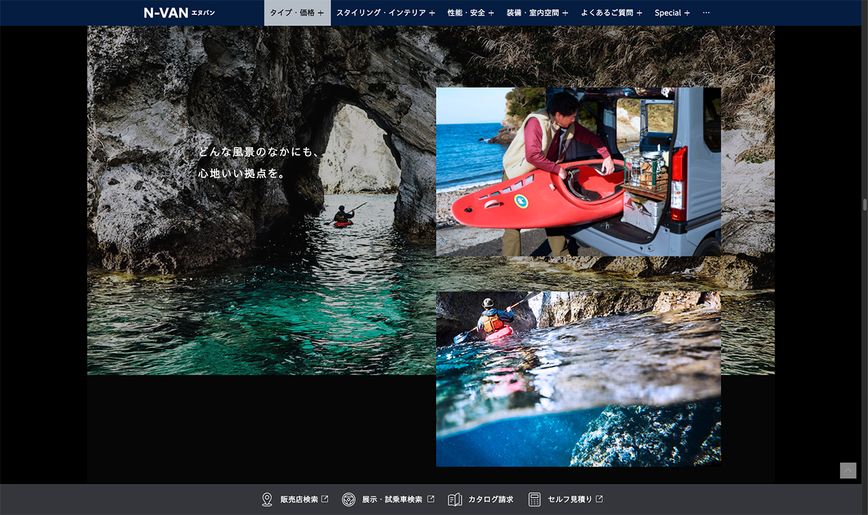The image size is (868, 515).
Task: Click external-link icon after 展示・試乗車検索
Action: [x=431, y=499]
